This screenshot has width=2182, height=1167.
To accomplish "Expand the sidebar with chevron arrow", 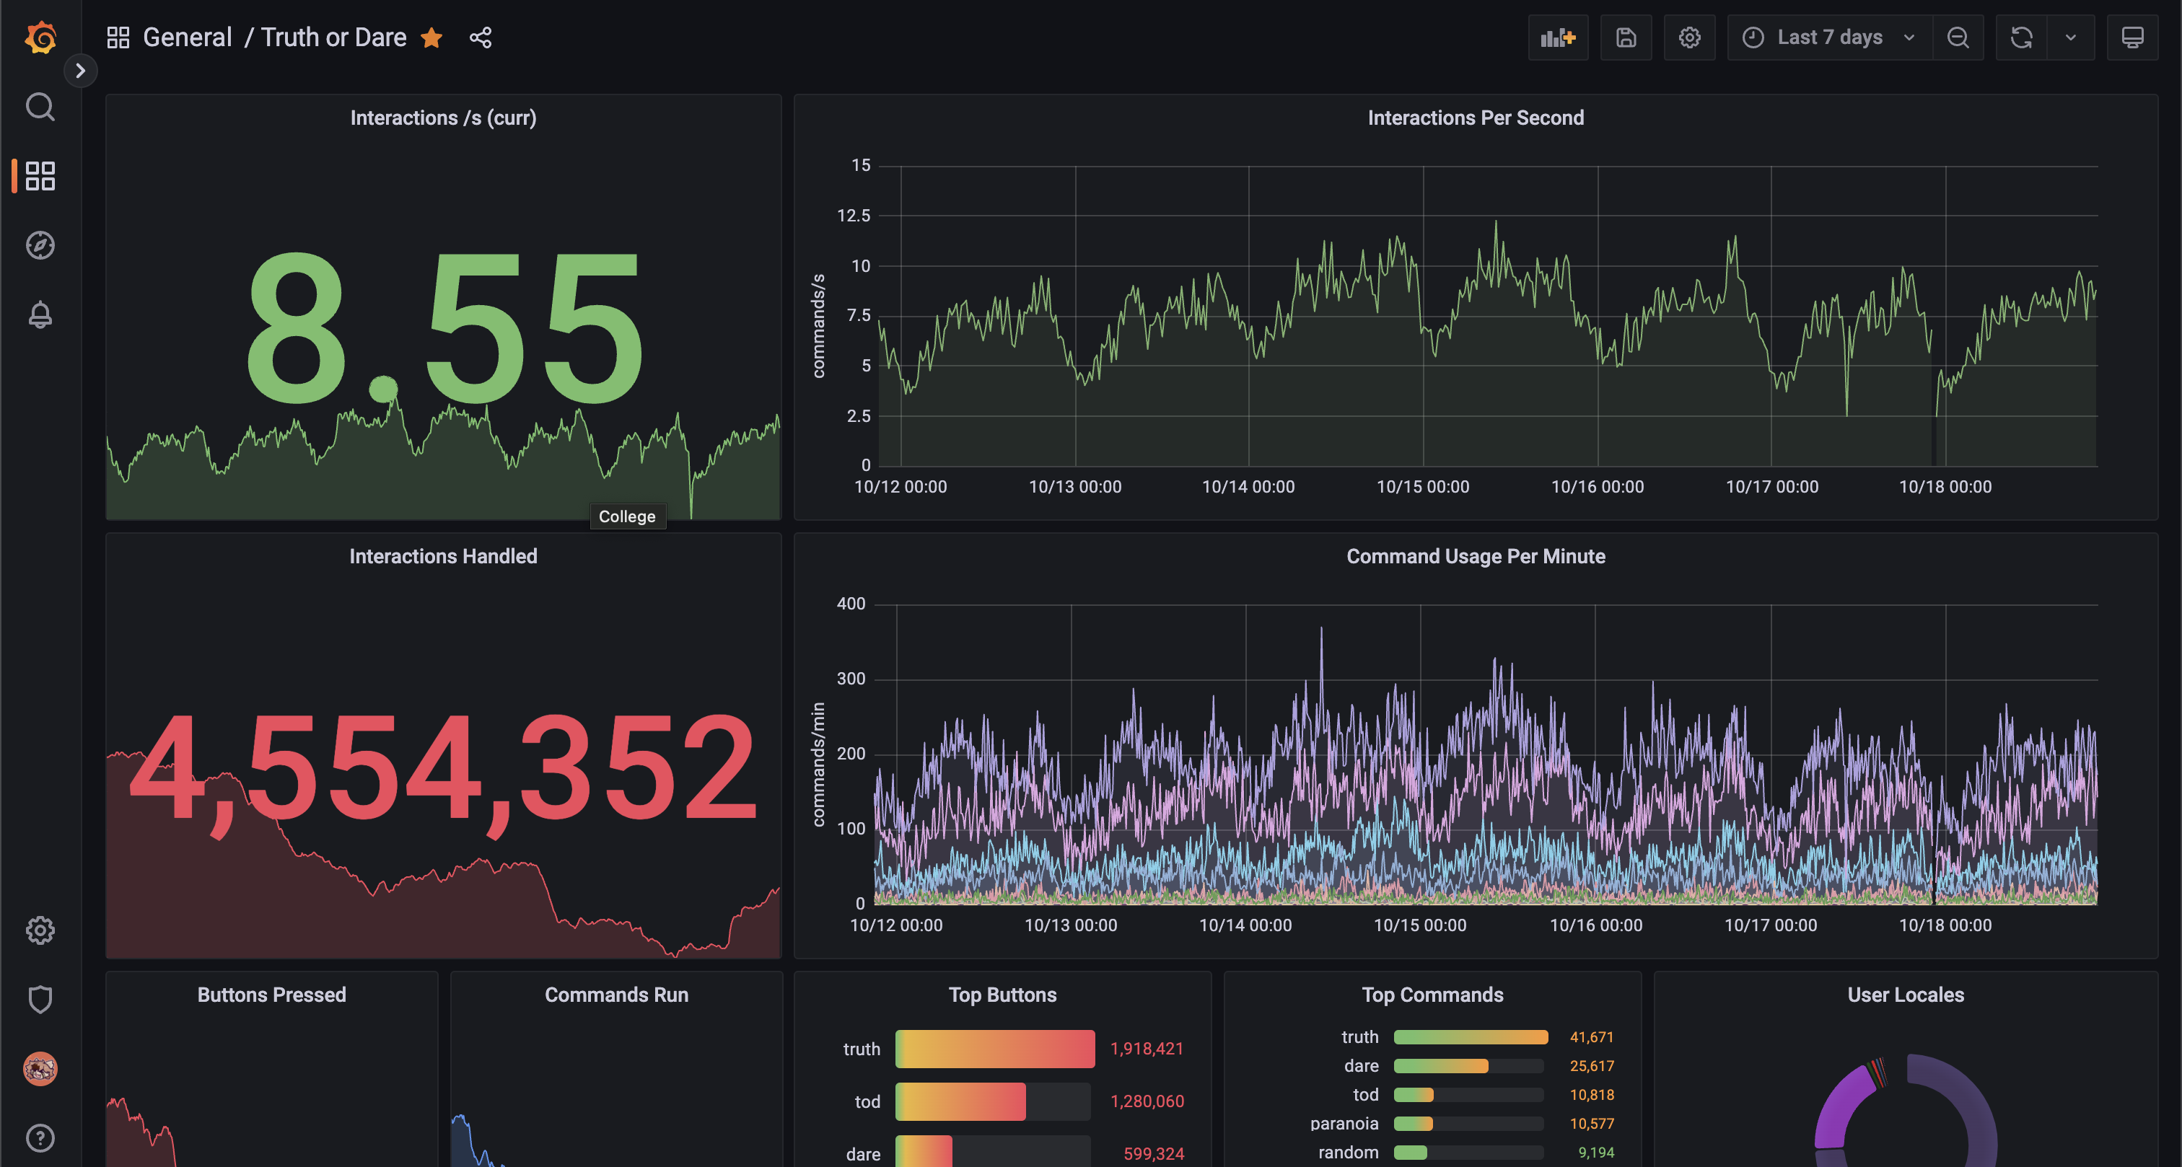I will (81, 70).
